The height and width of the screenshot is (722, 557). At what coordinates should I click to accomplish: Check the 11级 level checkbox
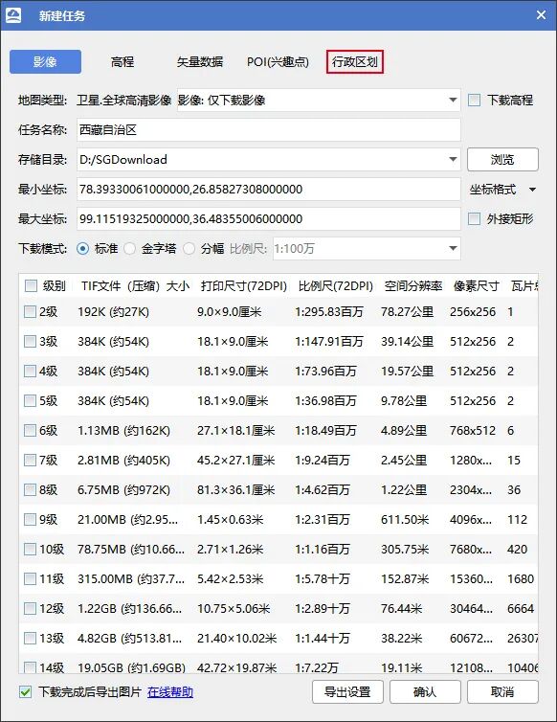(x=30, y=578)
